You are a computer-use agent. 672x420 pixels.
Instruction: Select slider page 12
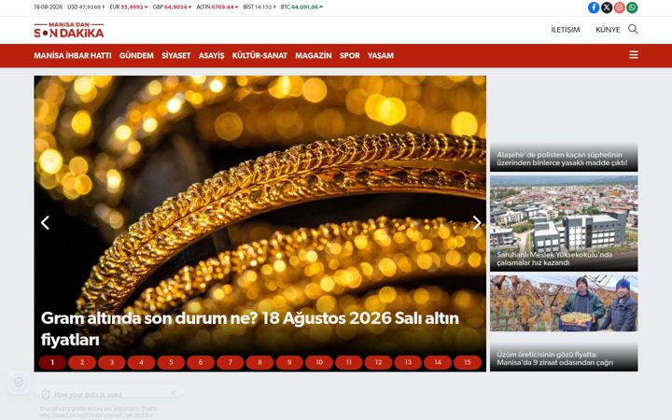[378, 362]
